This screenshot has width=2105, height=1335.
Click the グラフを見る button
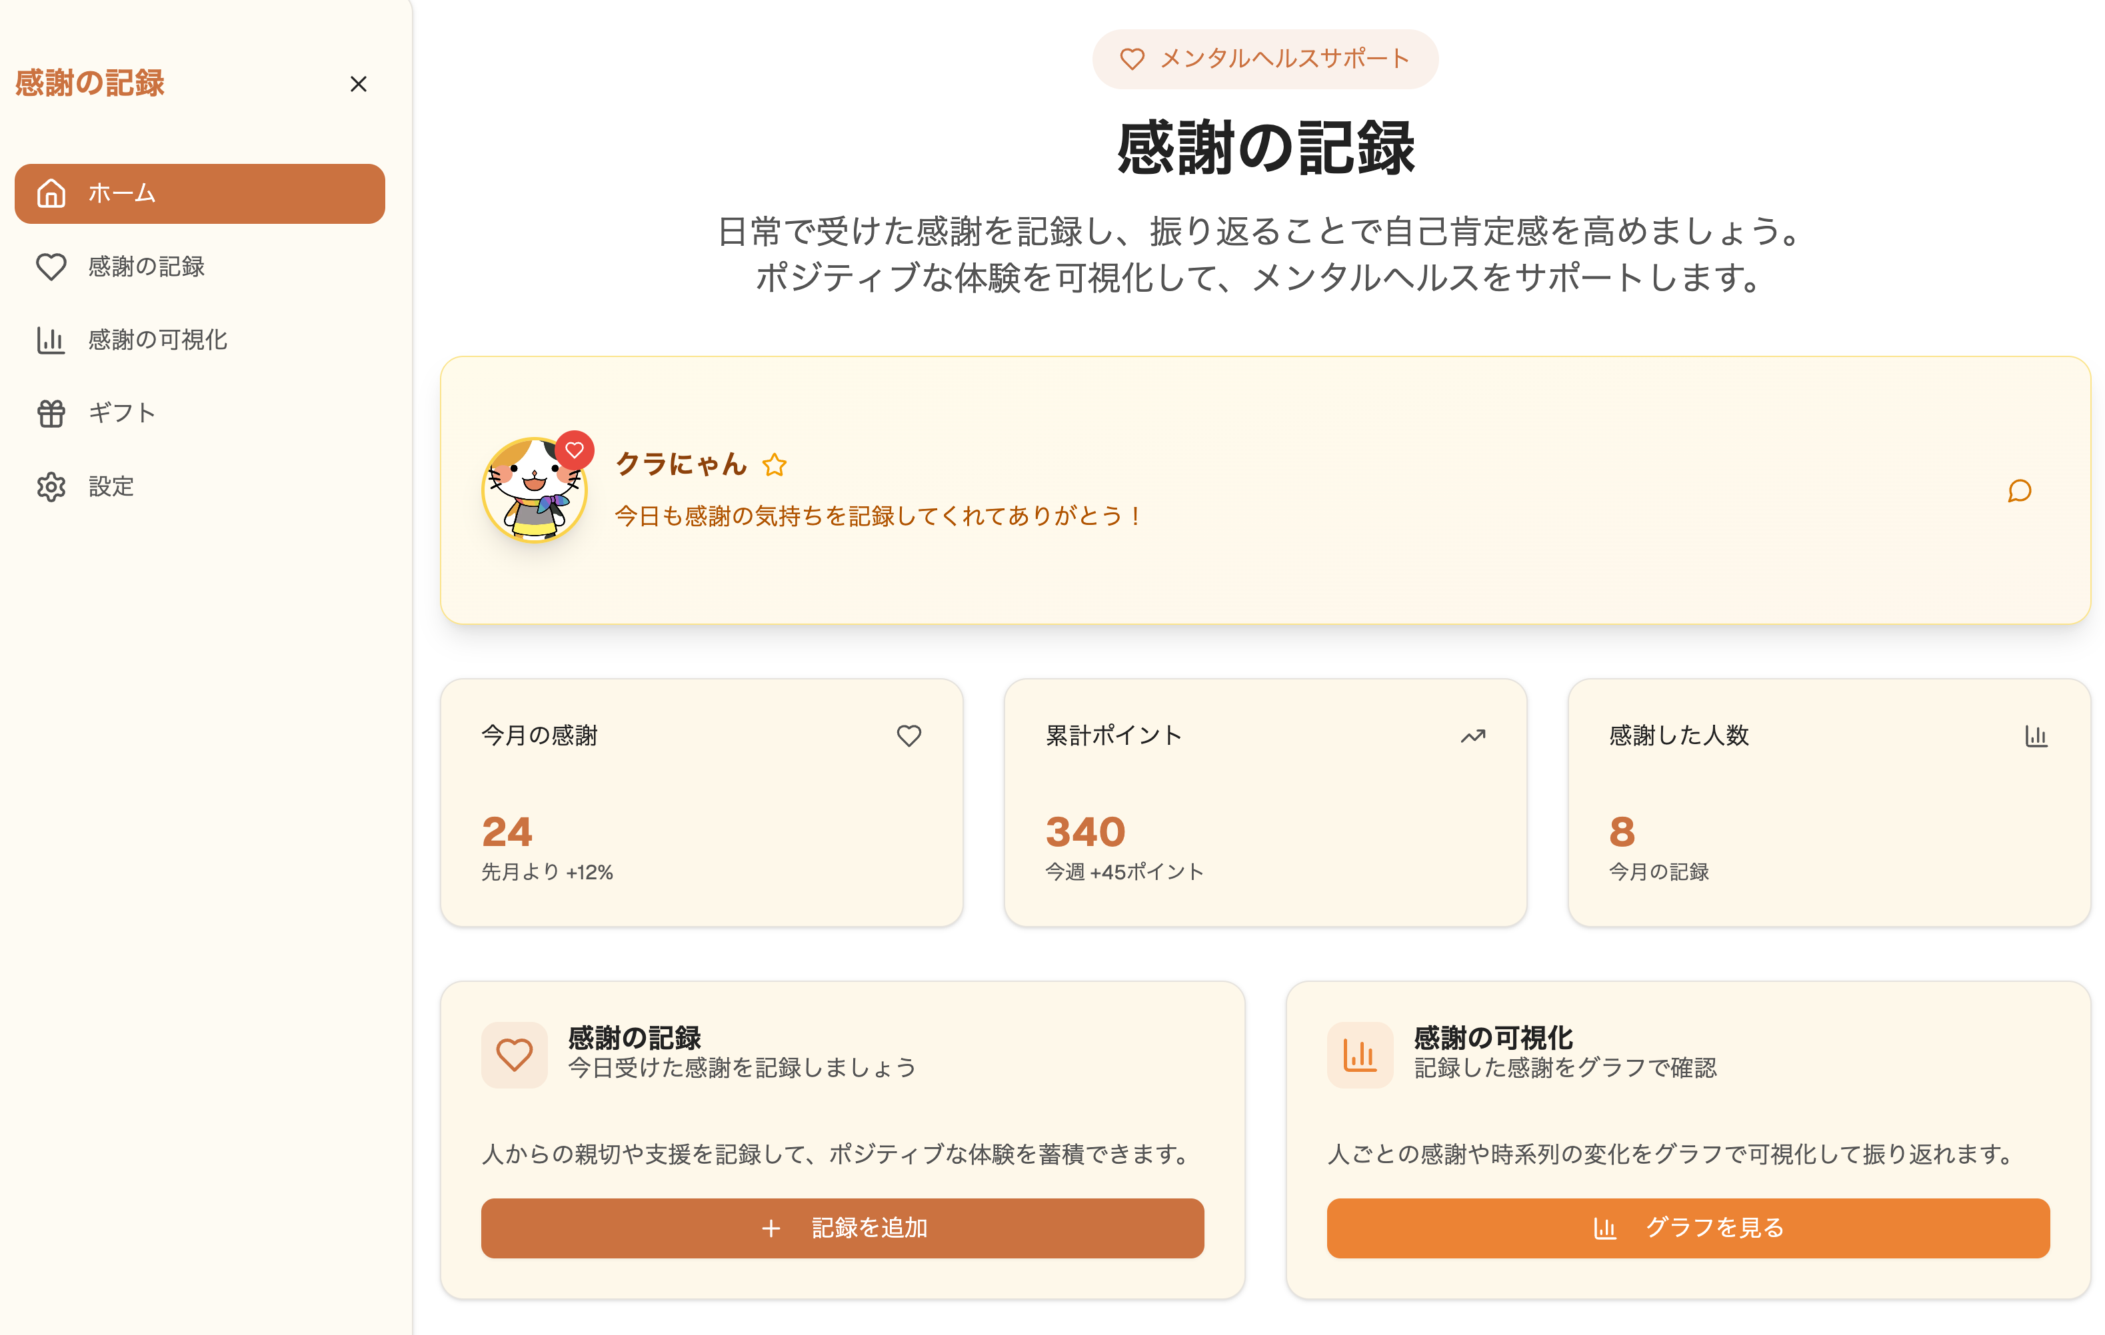click(1687, 1228)
